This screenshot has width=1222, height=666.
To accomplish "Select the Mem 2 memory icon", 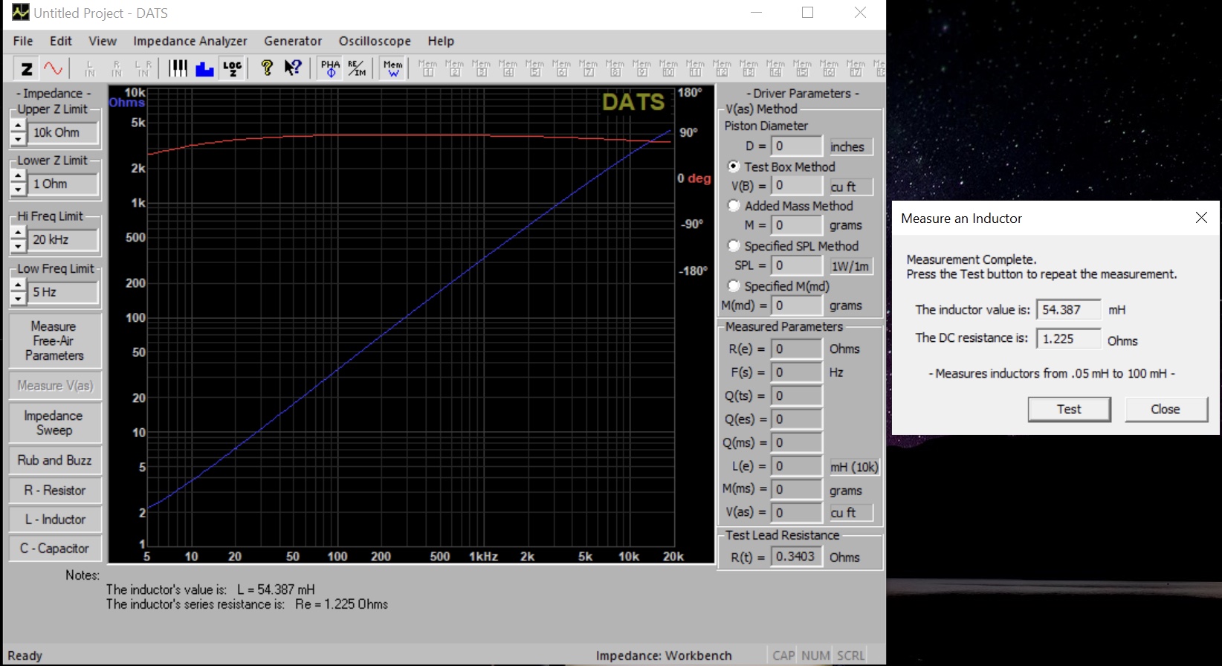I will pyautogui.click(x=454, y=68).
